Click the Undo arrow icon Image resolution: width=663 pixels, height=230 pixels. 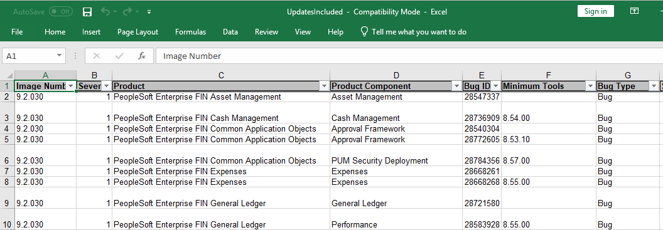pos(105,12)
